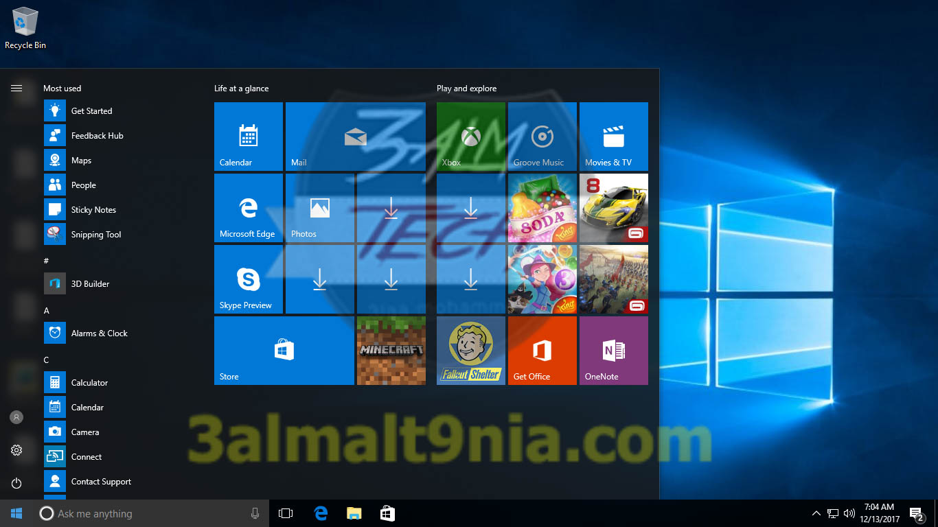
Task: Open the volume tray icon
Action: pos(849,513)
